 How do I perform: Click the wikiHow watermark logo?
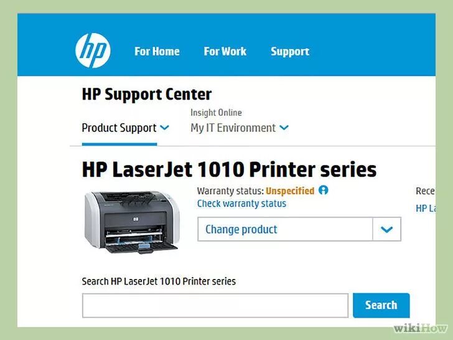click(421, 328)
